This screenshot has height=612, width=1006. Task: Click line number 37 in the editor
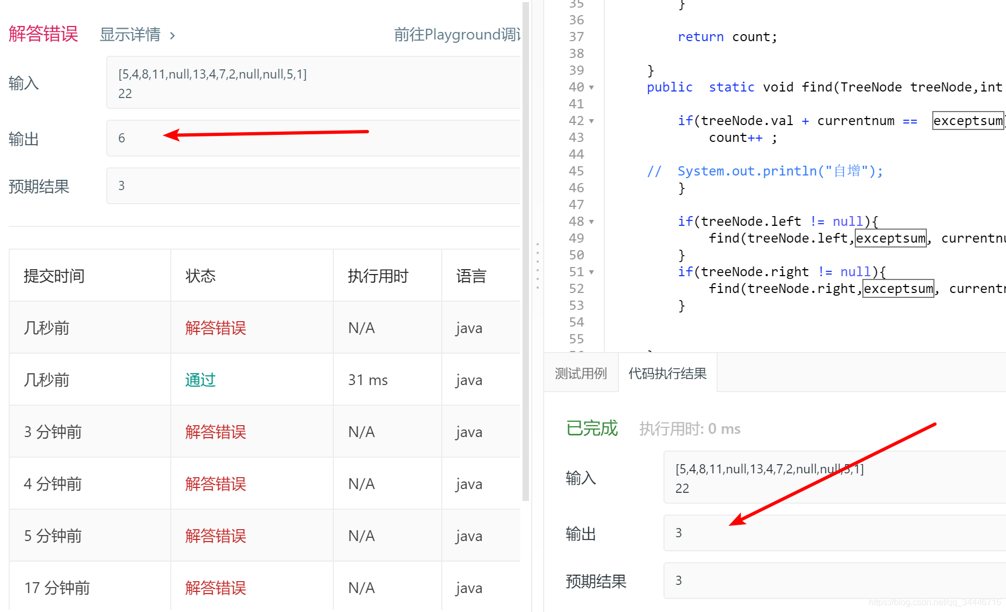pyautogui.click(x=576, y=37)
